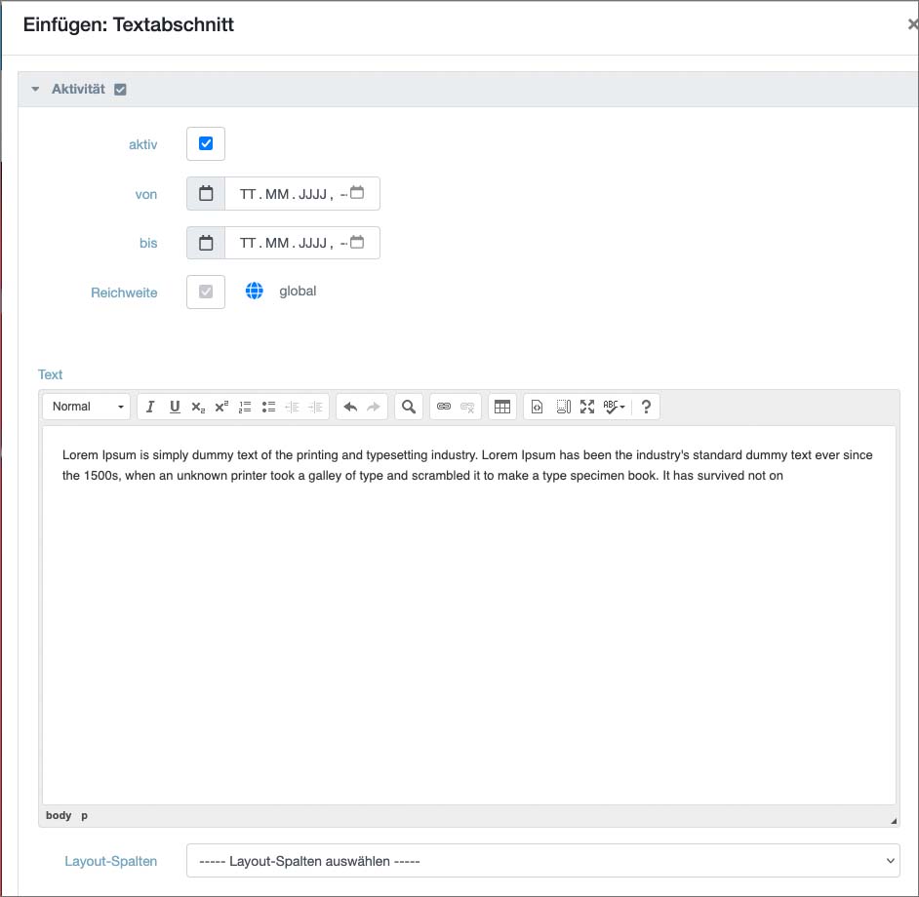Viewport: 919px width, 897px height.
Task: Open the spell check ABC menu
Action: pyautogui.click(x=614, y=407)
